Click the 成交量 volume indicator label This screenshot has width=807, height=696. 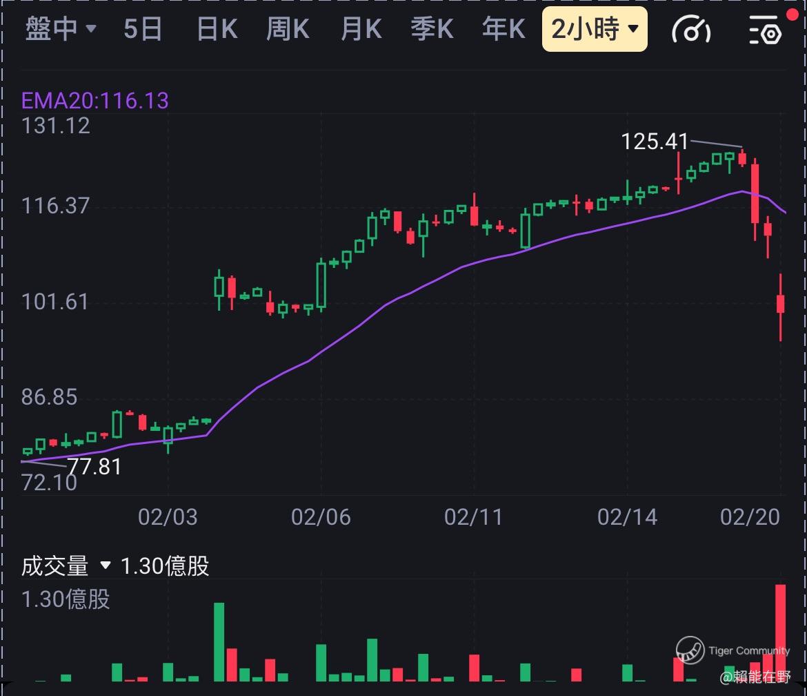point(55,565)
